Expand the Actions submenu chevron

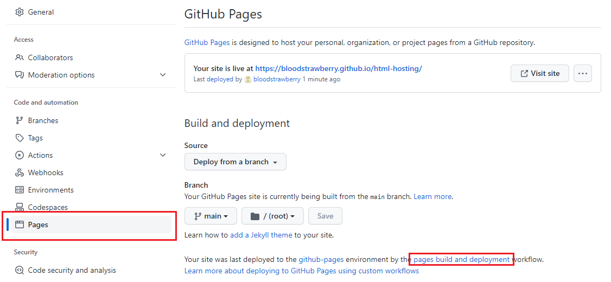pyautogui.click(x=163, y=155)
